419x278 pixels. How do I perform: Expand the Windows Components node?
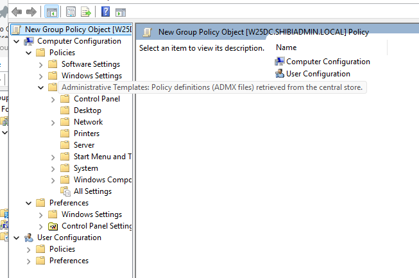click(53, 180)
